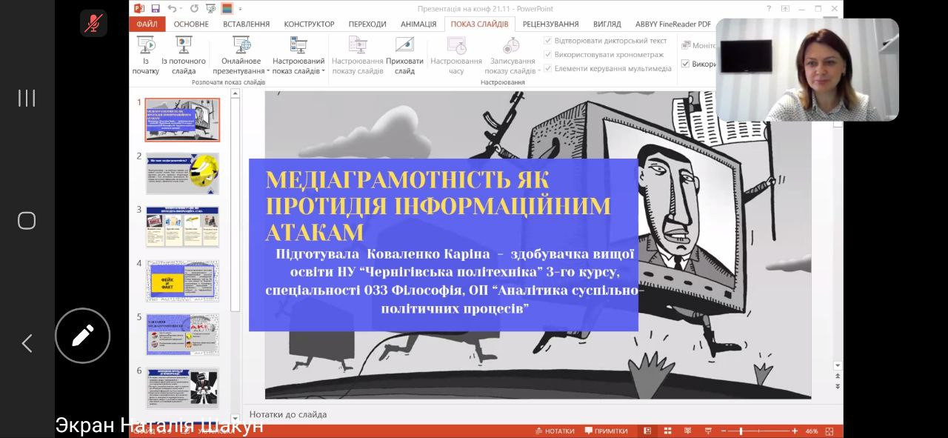Go to previous slide via double-up arrow
Screen dimensions: 948x438
[838, 377]
